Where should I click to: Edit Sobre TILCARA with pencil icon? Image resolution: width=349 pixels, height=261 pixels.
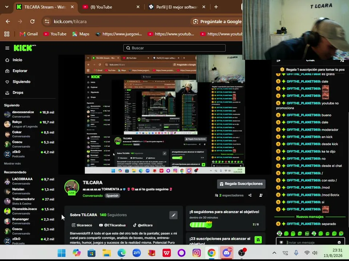173,215
